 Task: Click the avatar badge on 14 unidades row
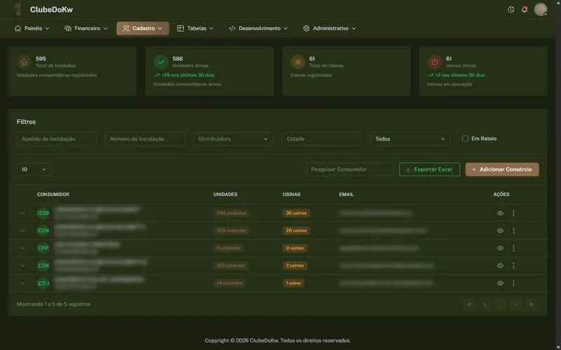point(43,283)
